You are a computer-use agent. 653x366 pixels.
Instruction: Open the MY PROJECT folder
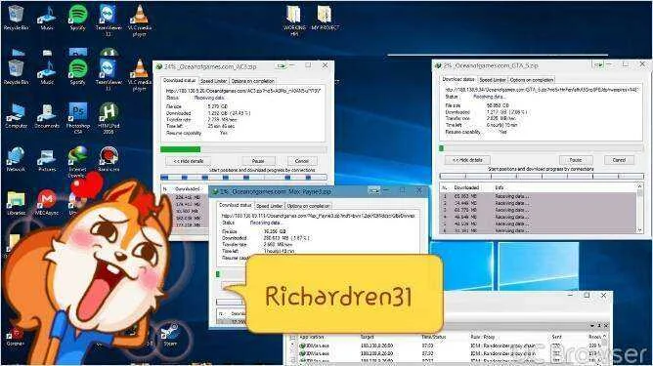point(326,18)
